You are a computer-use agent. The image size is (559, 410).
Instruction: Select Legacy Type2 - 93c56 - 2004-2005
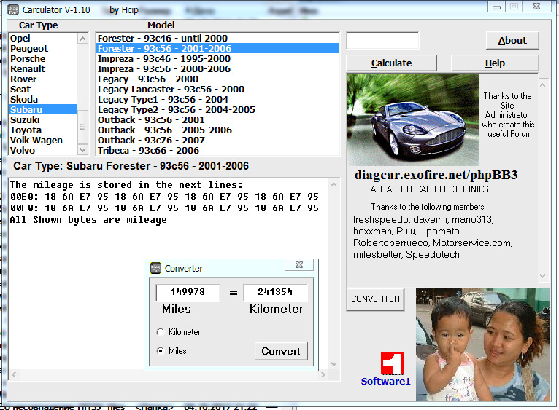point(217,110)
